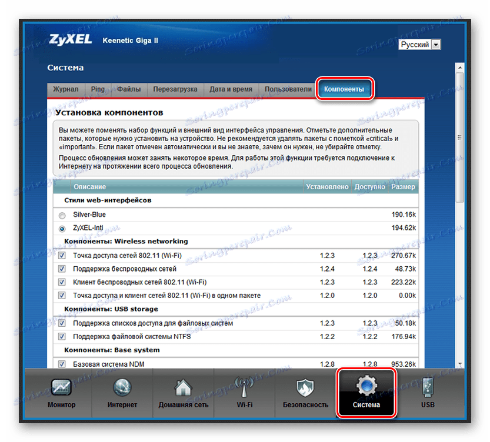The height and width of the screenshot is (442, 490).
Task: Click the scrollbar down arrow
Action: [x=459, y=364]
